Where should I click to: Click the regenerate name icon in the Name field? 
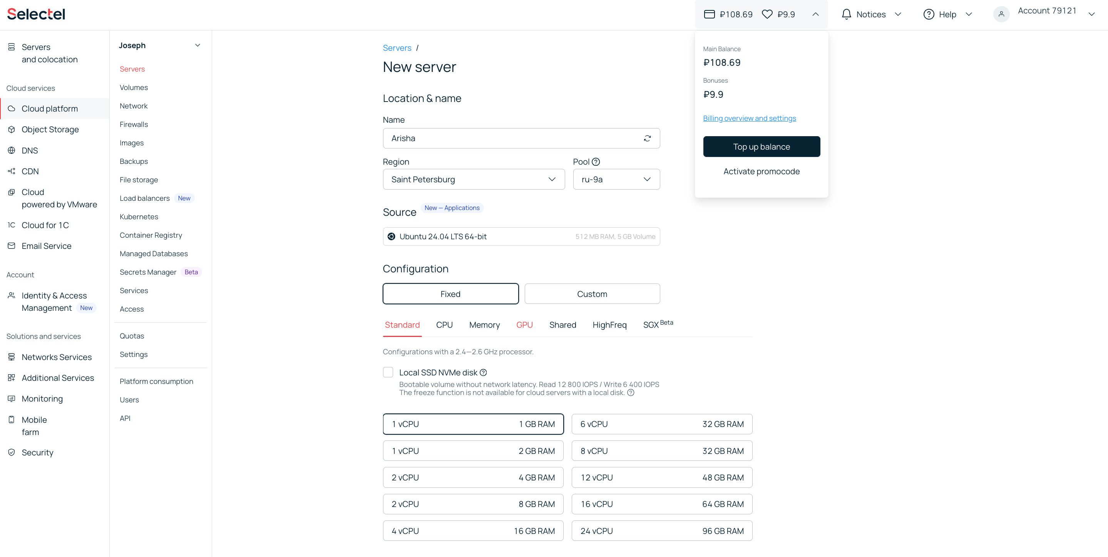point(647,138)
